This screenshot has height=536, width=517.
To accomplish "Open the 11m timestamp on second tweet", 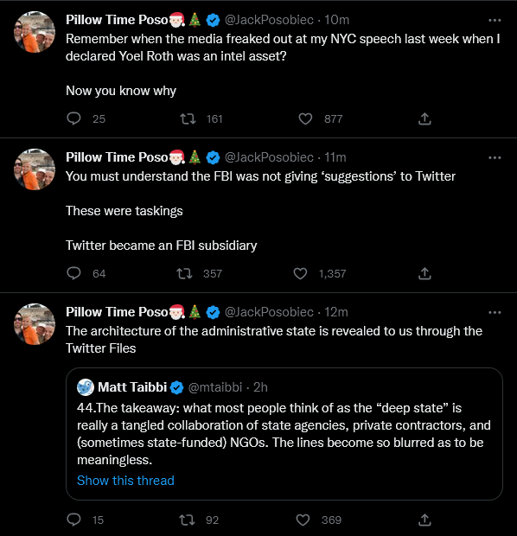I will tap(335, 157).
